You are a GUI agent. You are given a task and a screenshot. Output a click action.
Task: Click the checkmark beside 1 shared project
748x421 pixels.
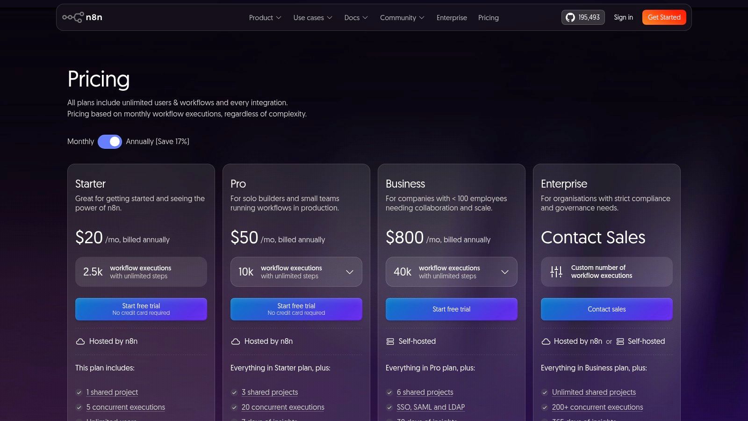pyautogui.click(x=79, y=392)
